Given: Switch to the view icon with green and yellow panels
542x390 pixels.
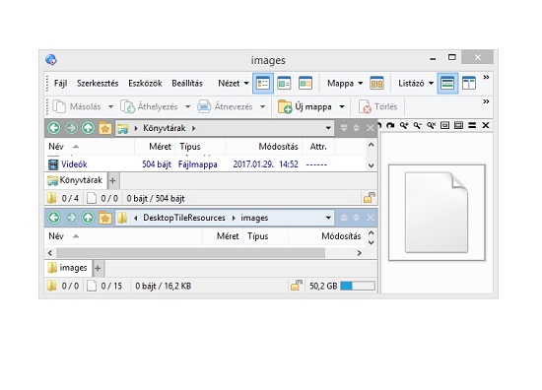Looking at the screenshot, I should point(305,84).
